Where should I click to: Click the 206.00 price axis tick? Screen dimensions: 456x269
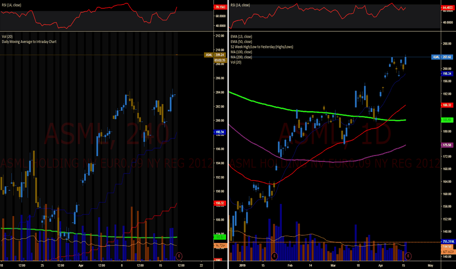click(220, 78)
